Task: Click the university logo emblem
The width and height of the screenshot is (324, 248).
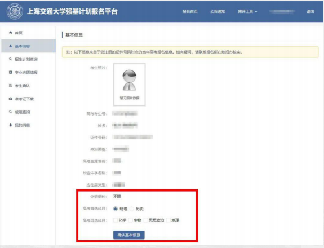Action: (15, 11)
